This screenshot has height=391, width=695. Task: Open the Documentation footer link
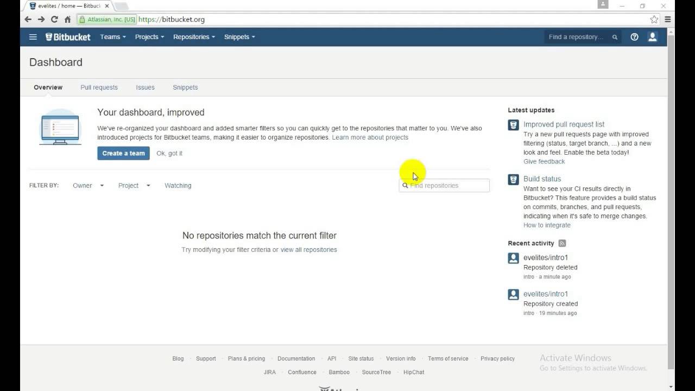[x=296, y=359]
